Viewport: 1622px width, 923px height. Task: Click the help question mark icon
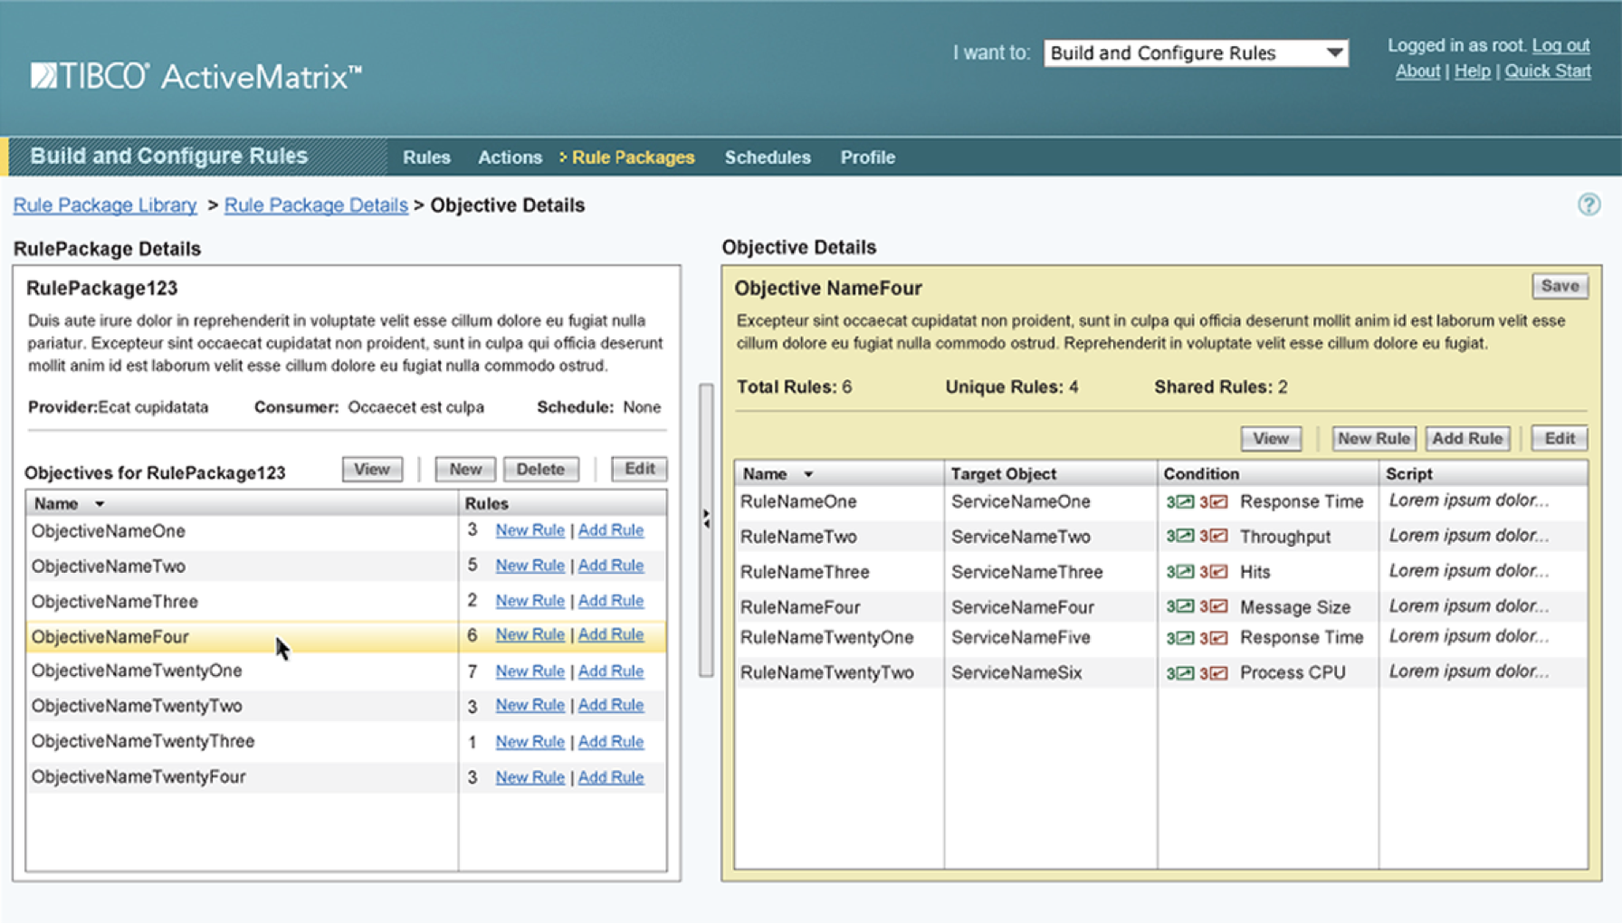1589,205
